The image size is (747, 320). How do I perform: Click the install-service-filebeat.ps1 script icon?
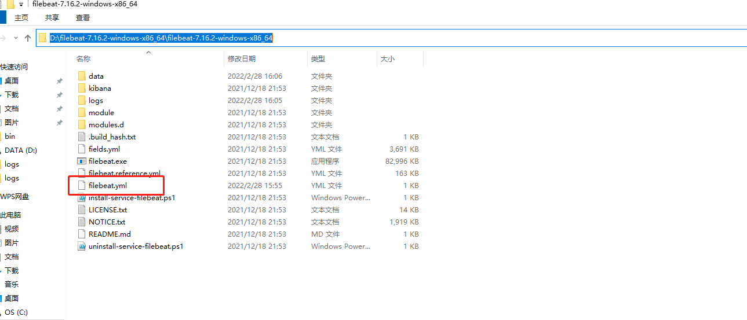[81, 197]
